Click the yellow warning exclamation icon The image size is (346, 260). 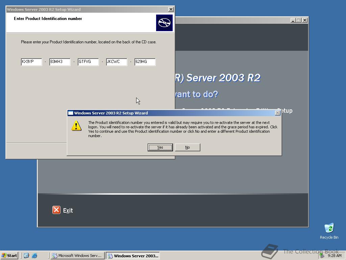point(76,126)
